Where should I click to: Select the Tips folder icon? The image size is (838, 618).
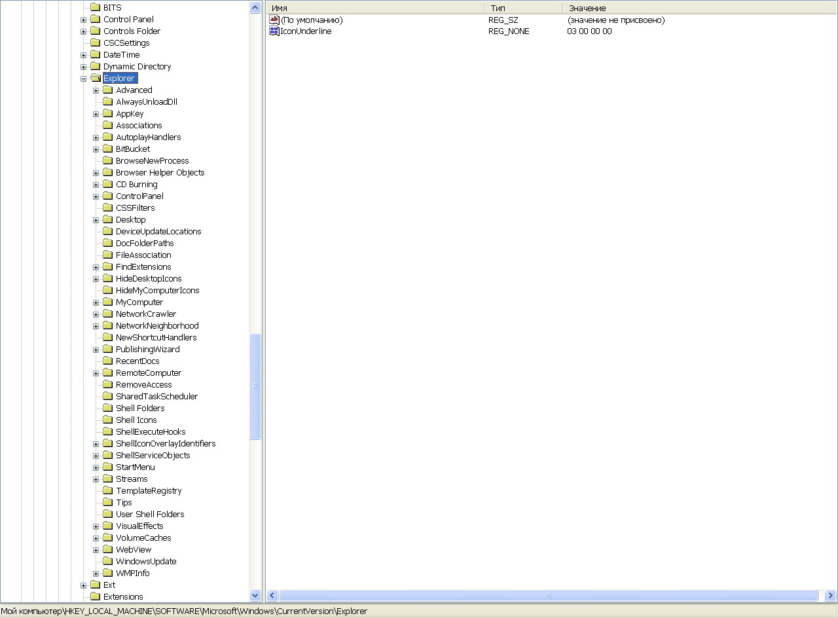pos(108,503)
